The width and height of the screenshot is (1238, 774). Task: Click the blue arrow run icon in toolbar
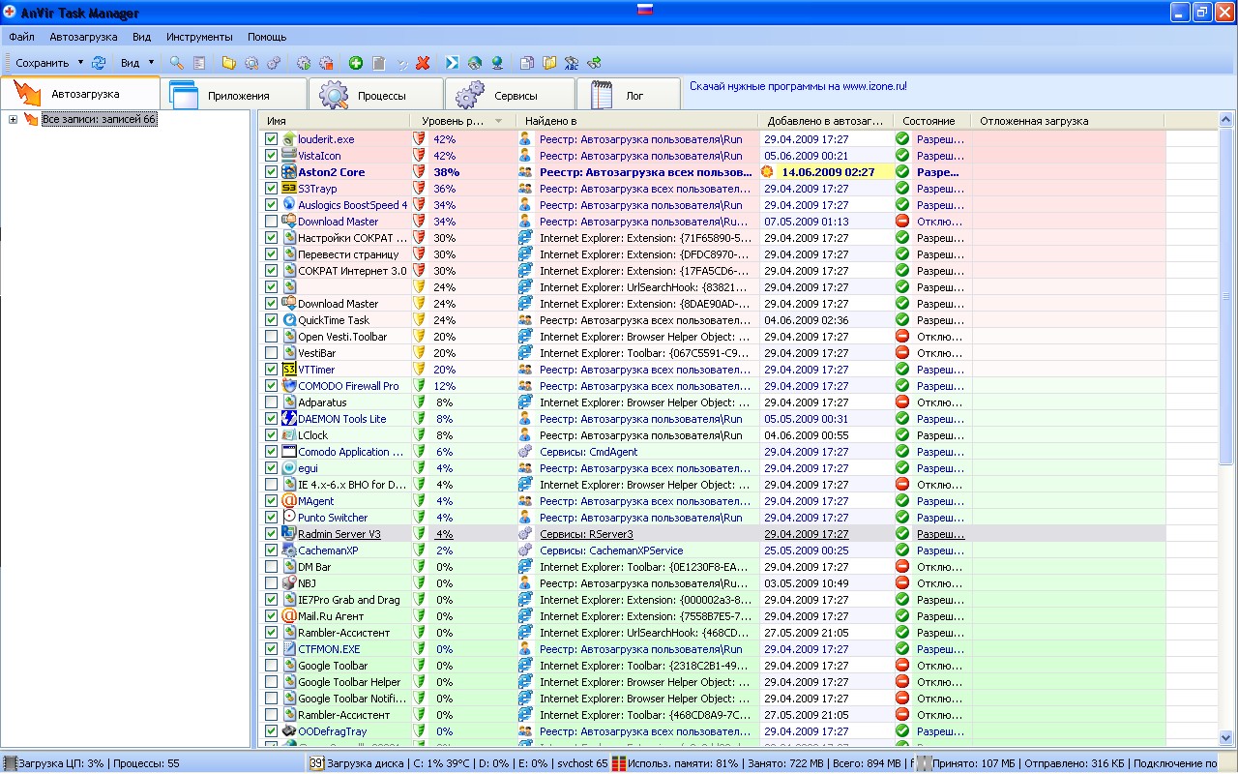point(452,63)
